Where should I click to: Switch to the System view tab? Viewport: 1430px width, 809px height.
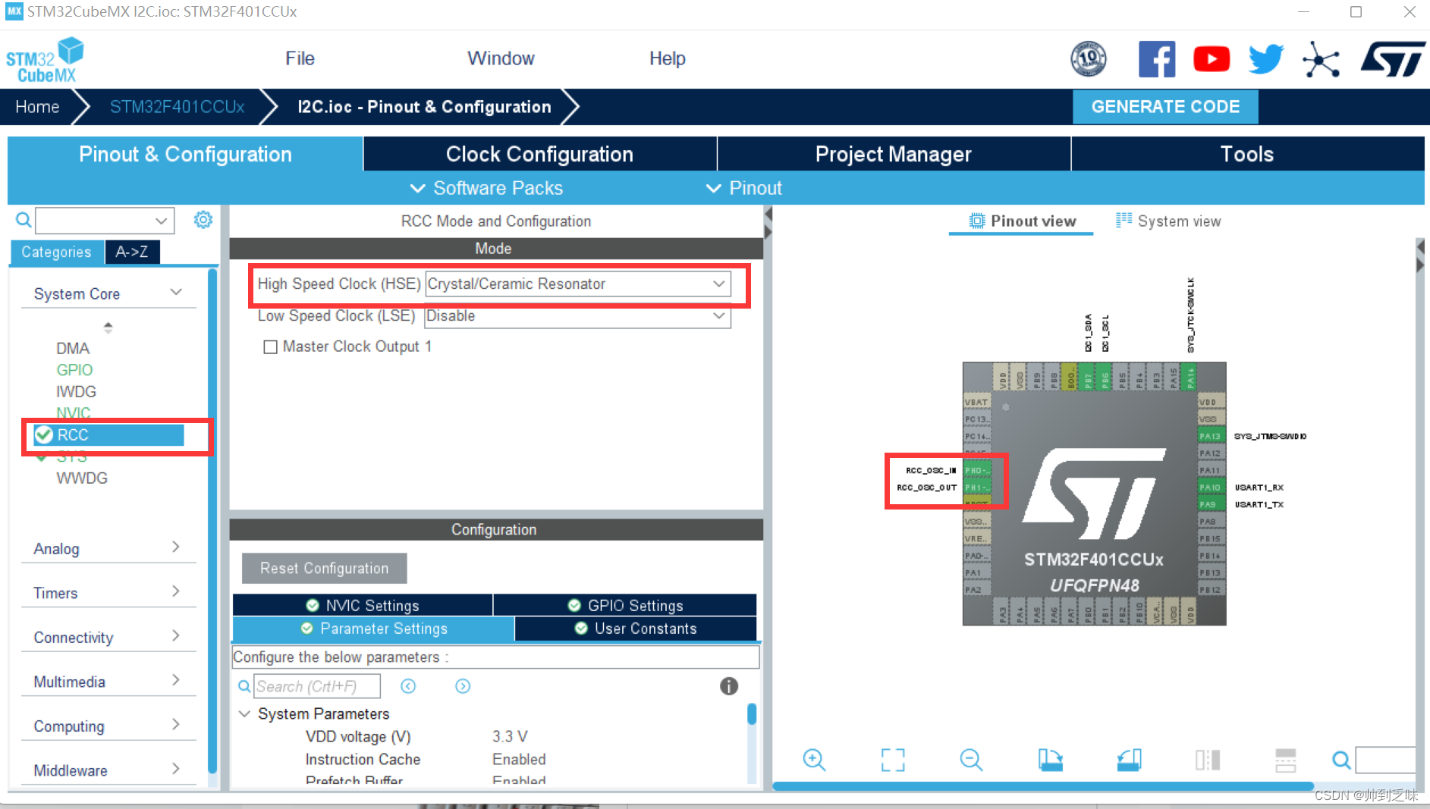tap(1168, 221)
